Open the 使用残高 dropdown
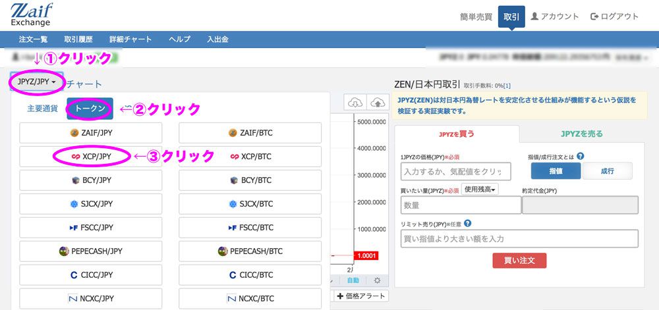Screen dimensions: 659x310 click(x=480, y=190)
